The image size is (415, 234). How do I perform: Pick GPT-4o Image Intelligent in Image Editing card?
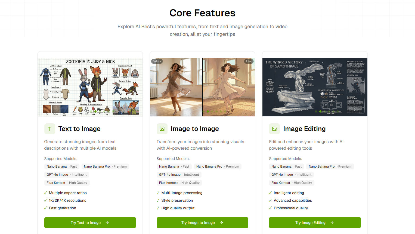[292, 175]
